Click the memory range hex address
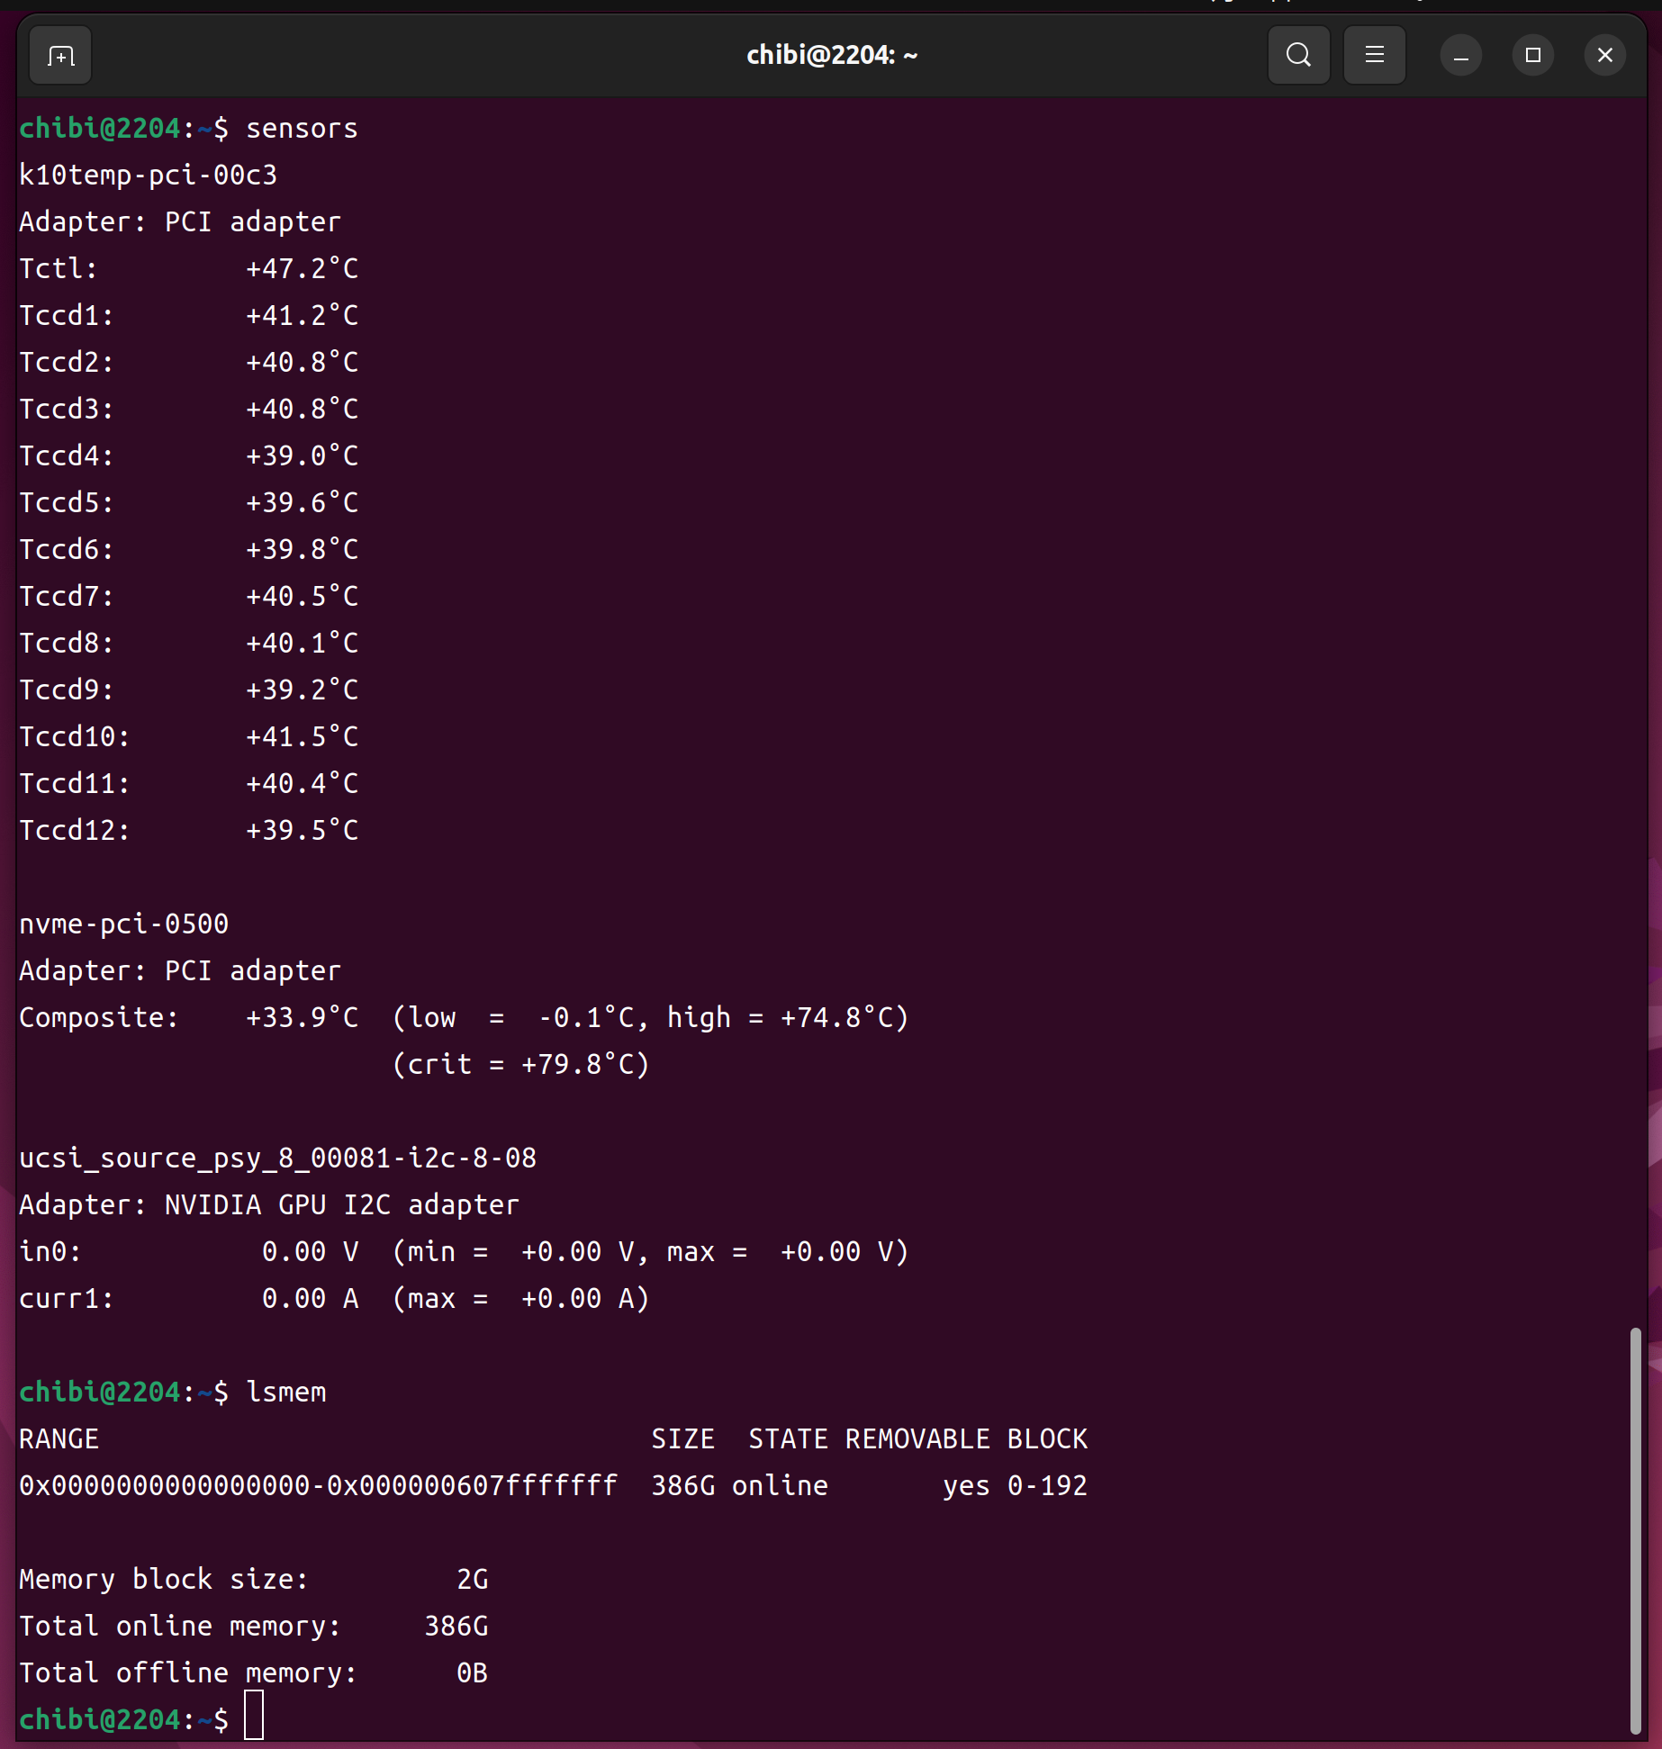The image size is (1662, 1749). pos(319,1486)
